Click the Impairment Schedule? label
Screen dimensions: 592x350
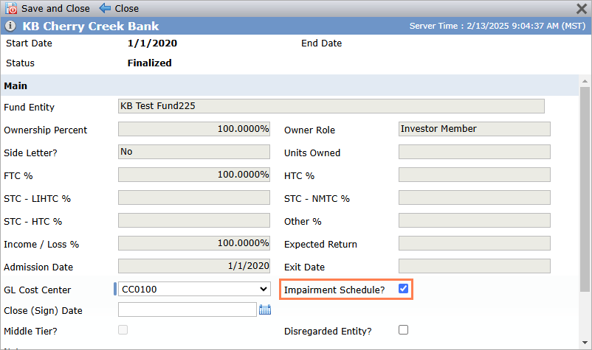(334, 290)
